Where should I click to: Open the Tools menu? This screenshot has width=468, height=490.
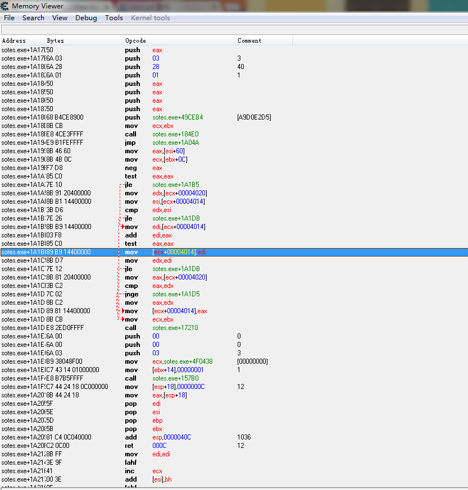(113, 17)
